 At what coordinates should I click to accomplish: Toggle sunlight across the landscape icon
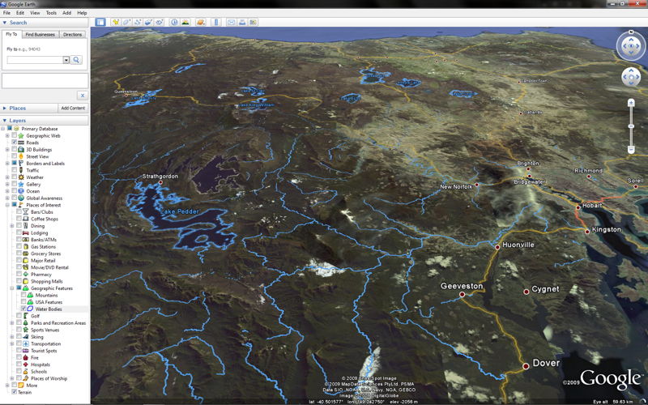185,22
